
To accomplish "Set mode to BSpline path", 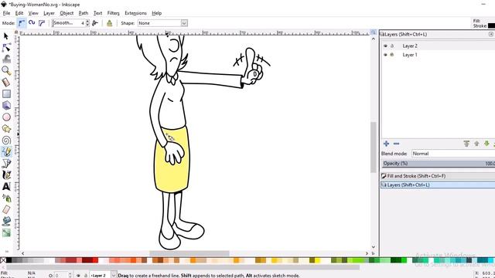I will coord(42,23).
